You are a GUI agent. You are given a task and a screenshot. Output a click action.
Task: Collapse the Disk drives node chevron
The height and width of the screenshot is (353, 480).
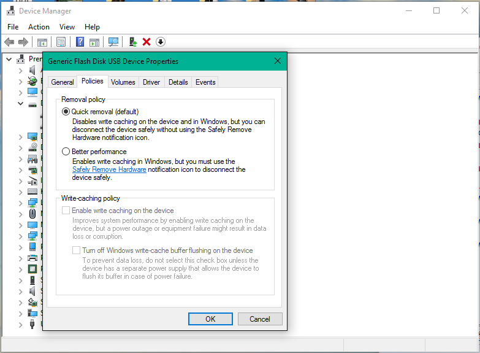[x=20, y=104]
